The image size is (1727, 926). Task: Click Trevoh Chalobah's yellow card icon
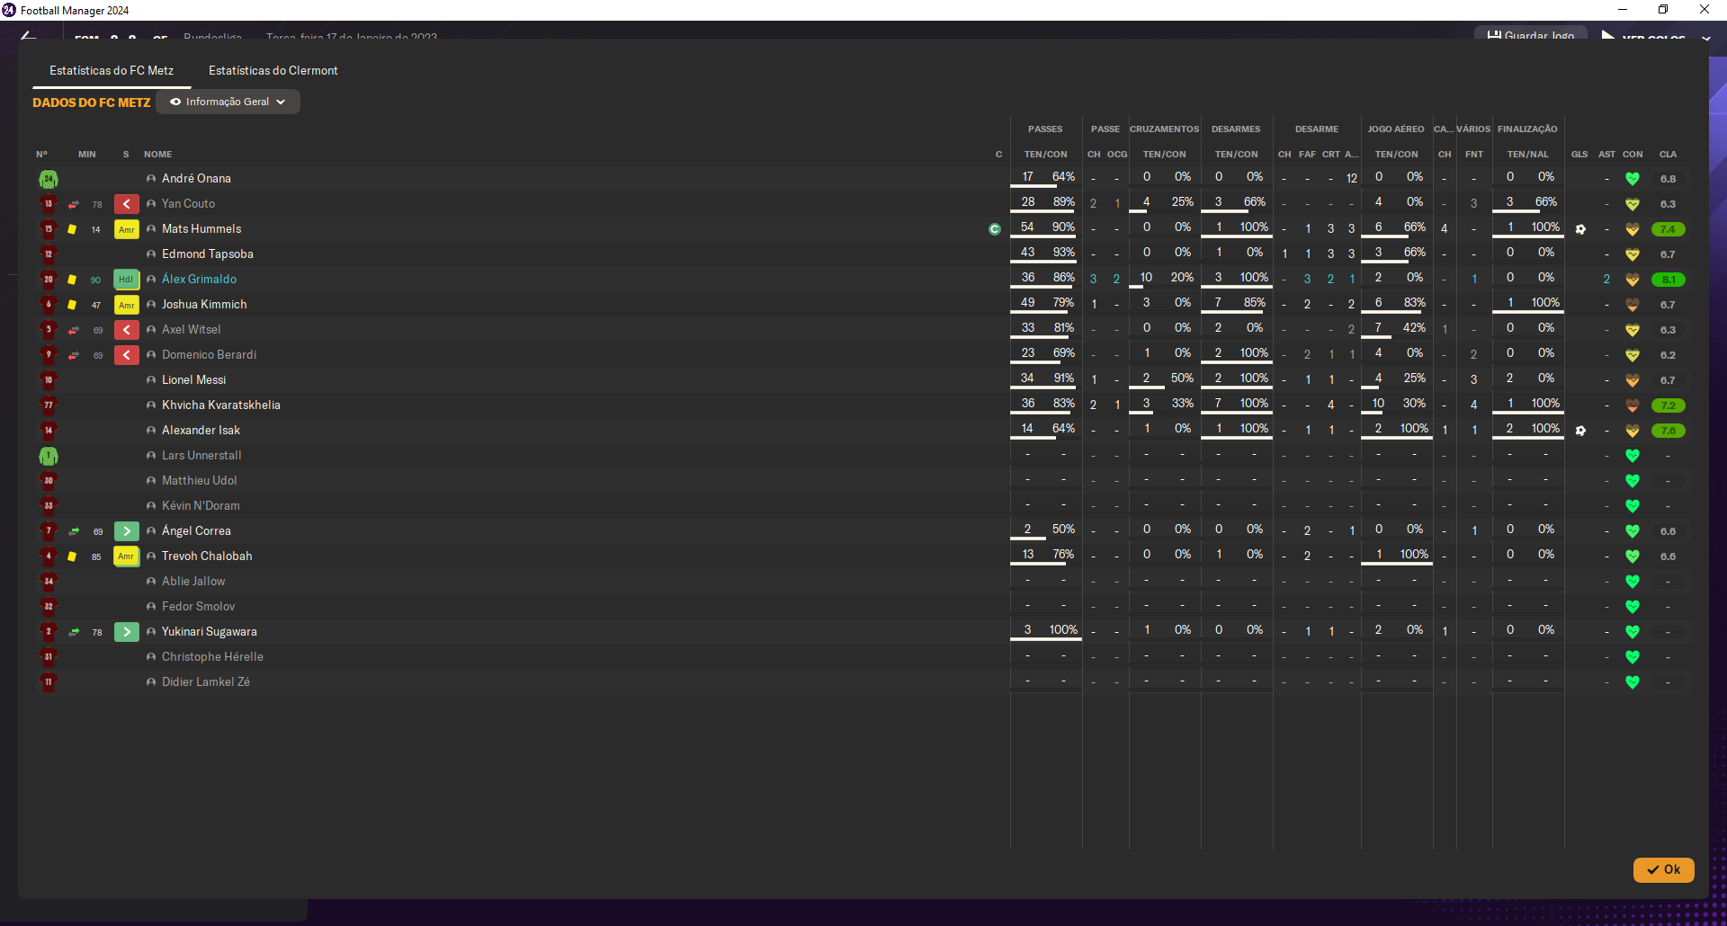tap(72, 556)
